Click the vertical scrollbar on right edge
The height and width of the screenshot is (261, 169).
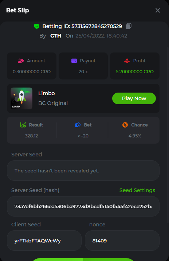click(168, 135)
